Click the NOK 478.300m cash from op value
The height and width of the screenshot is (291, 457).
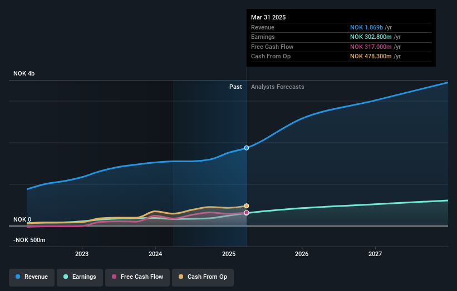pyautogui.click(x=371, y=57)
